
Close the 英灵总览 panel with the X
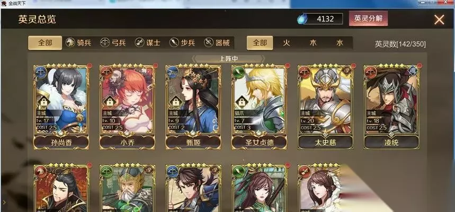439,20
